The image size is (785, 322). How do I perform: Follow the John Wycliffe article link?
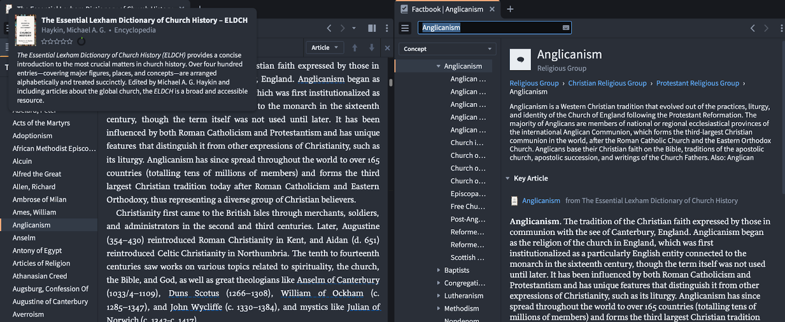(x=196, y=307)
